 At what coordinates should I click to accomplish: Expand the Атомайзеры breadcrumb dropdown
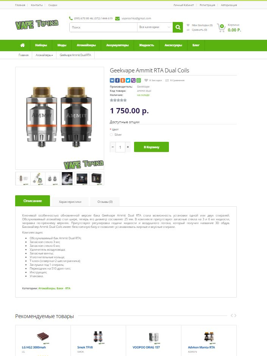pos(44,55)
